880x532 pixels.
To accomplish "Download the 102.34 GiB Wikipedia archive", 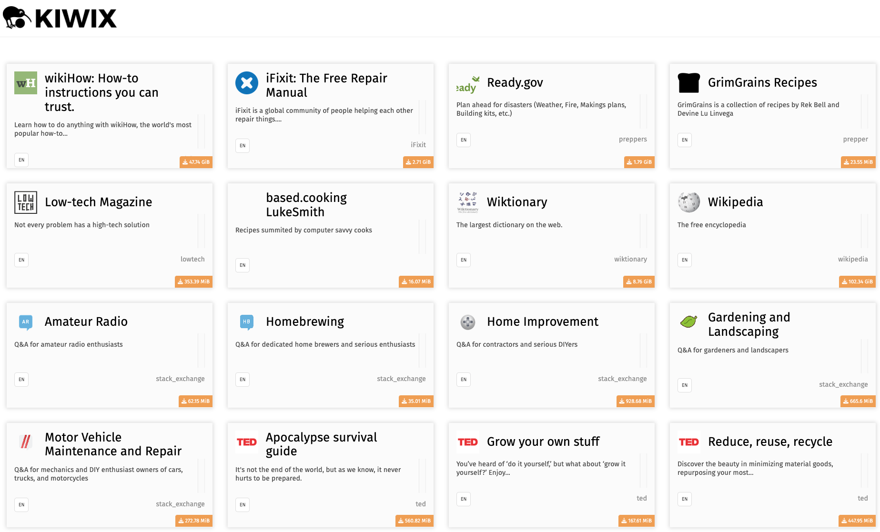I will [858, 282].
